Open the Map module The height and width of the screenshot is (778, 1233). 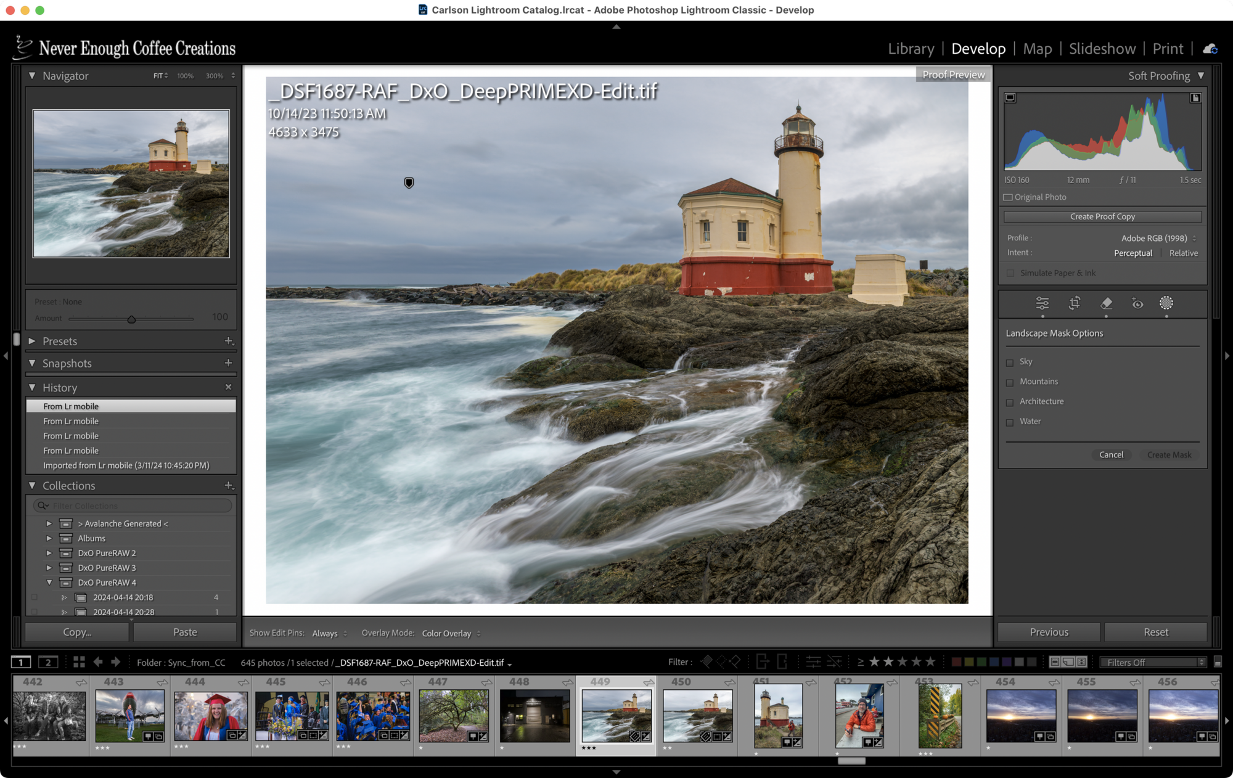click(1037, 49)
